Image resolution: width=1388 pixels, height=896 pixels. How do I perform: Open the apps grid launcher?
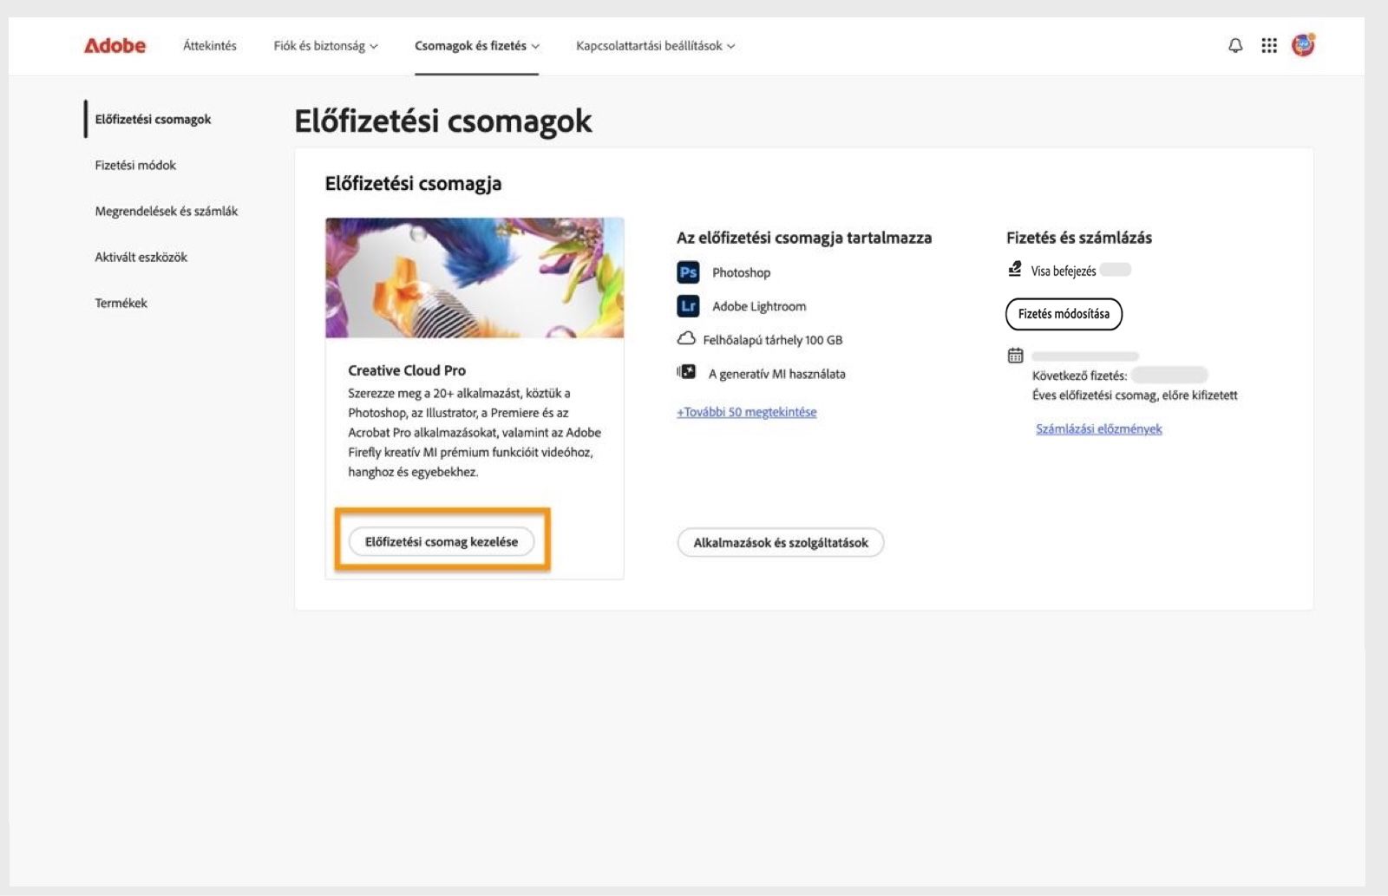1269,46
